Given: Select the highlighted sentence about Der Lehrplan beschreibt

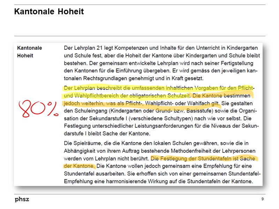Looking at the screenshot, I should pyautogui.click(x=139, y=89).
